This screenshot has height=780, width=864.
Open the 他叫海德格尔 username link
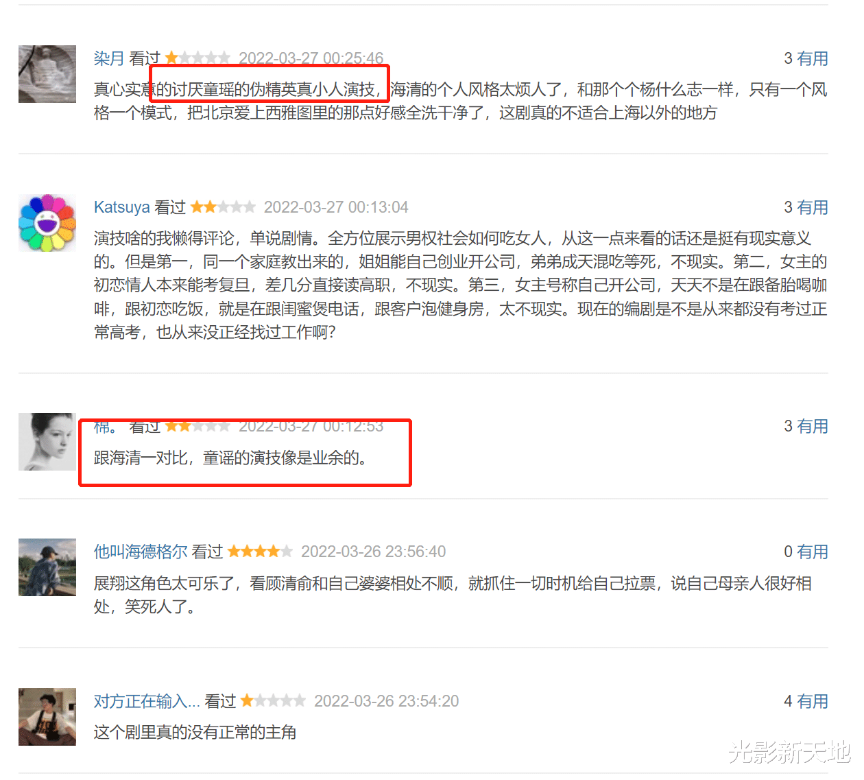point(141,552)
